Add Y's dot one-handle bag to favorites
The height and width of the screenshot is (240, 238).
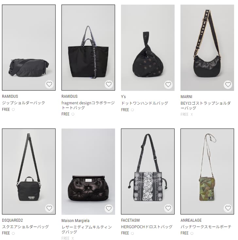[x=168, y=85]
